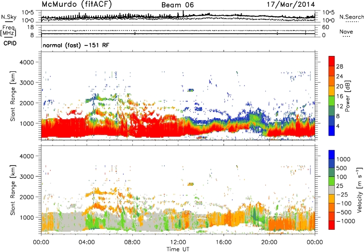Click the Power [dB] colorbar title
The width and height of the screenshot is (364, 252).
(x=348, y=96)
